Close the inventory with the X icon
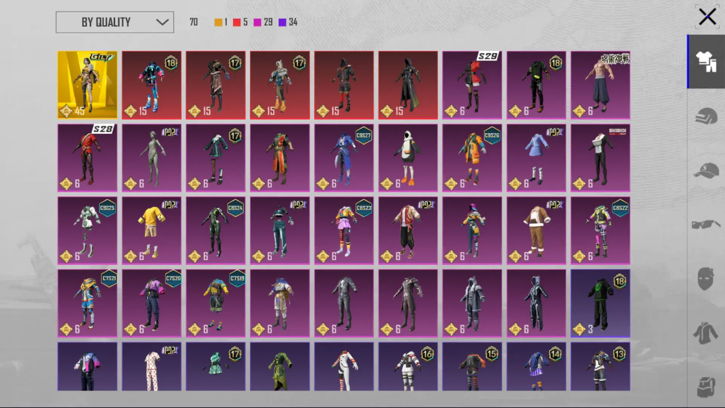The height and width of the screenshot is (408, 725). click(x=707, y=17)
